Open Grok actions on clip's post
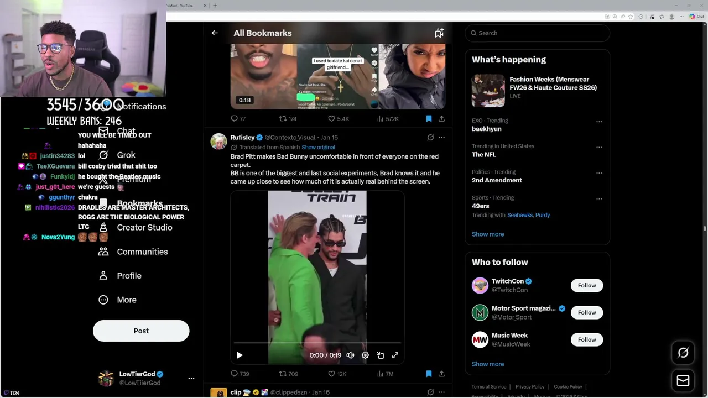 [430, 392]
